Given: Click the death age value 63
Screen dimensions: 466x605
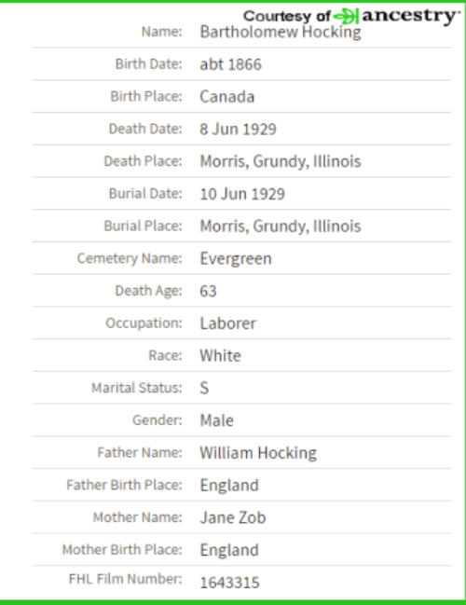Looking at the screenshot, I should (209, 291).
